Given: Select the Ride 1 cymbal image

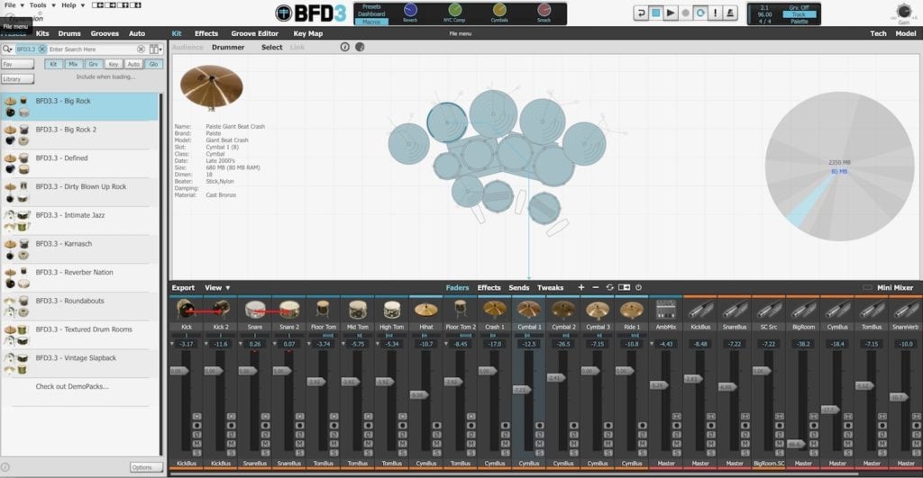Looking at the screenshot, I should (632, 310).
